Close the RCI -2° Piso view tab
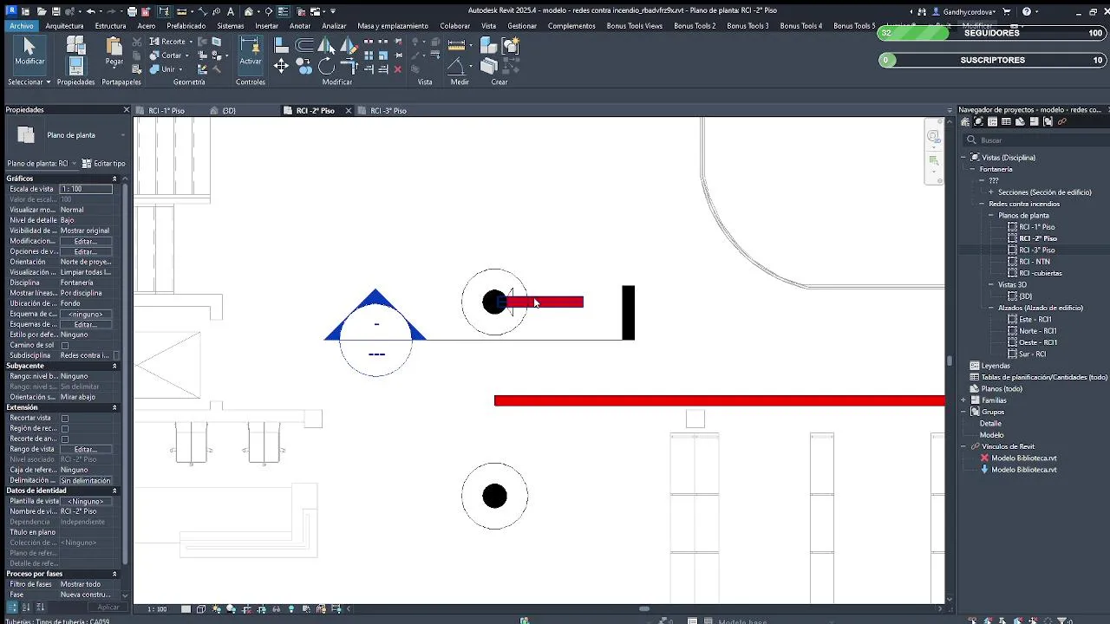Screen dimensions: 1110x624 click(x=349, y=111)
